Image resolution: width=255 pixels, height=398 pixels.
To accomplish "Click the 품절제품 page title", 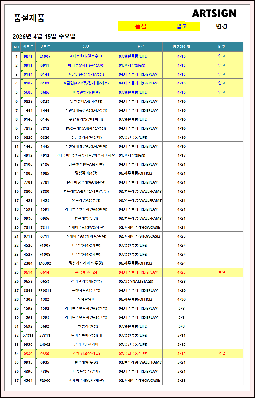I will (x=29, y=18).
